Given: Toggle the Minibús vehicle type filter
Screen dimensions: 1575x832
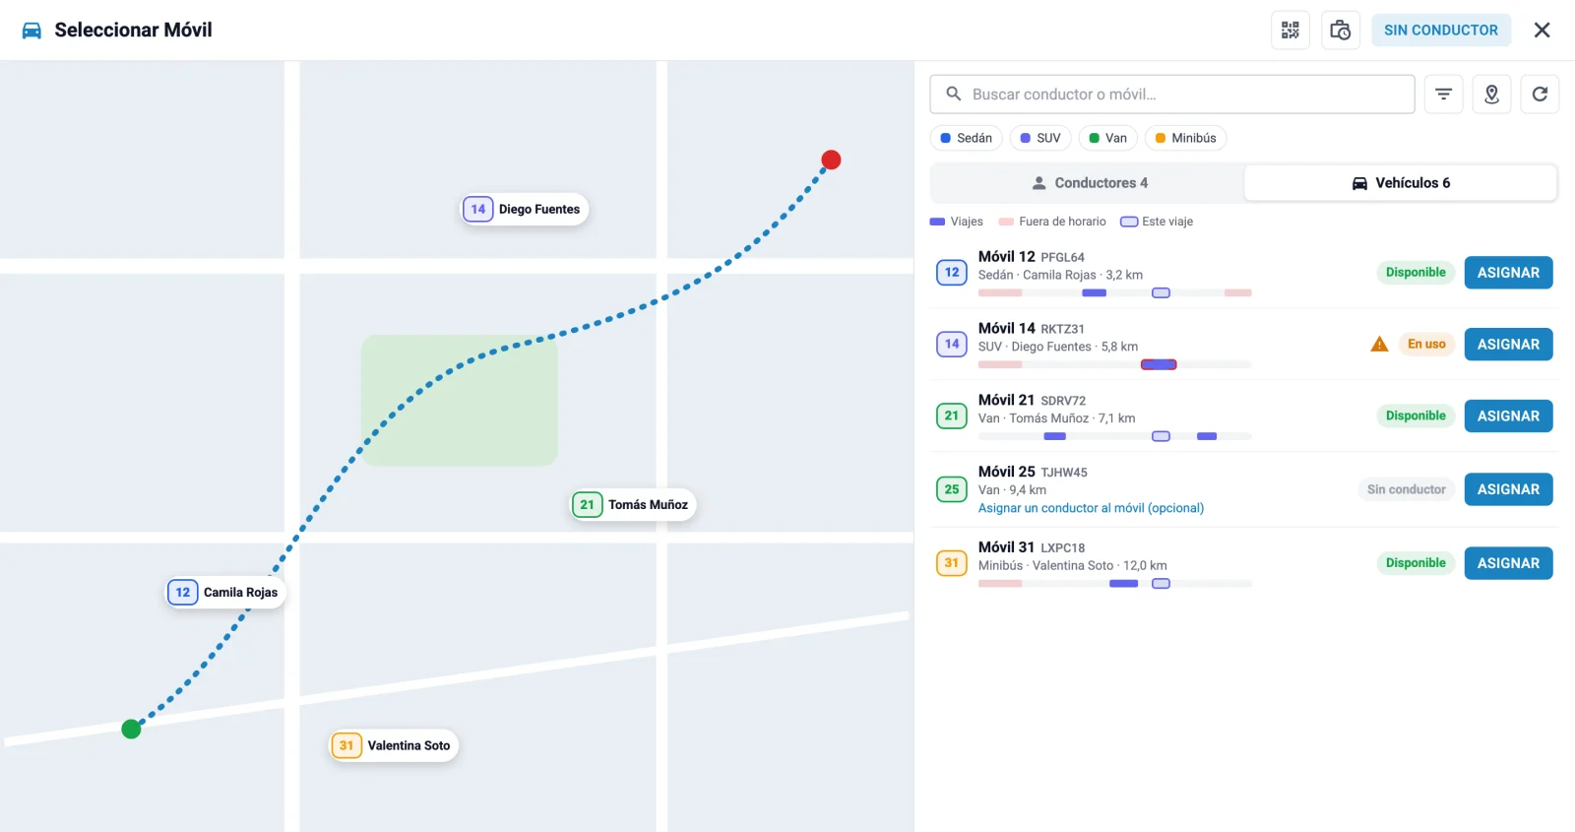Looking at the screenshot, I should [x=1185, y=138].
